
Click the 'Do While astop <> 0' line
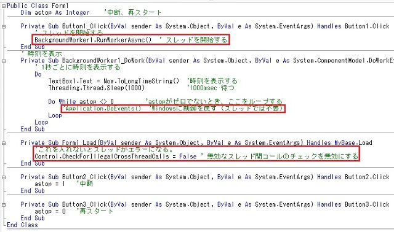click(81, 101)
